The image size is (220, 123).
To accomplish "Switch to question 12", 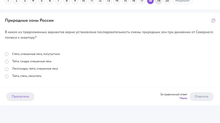I will pos(100,1).
